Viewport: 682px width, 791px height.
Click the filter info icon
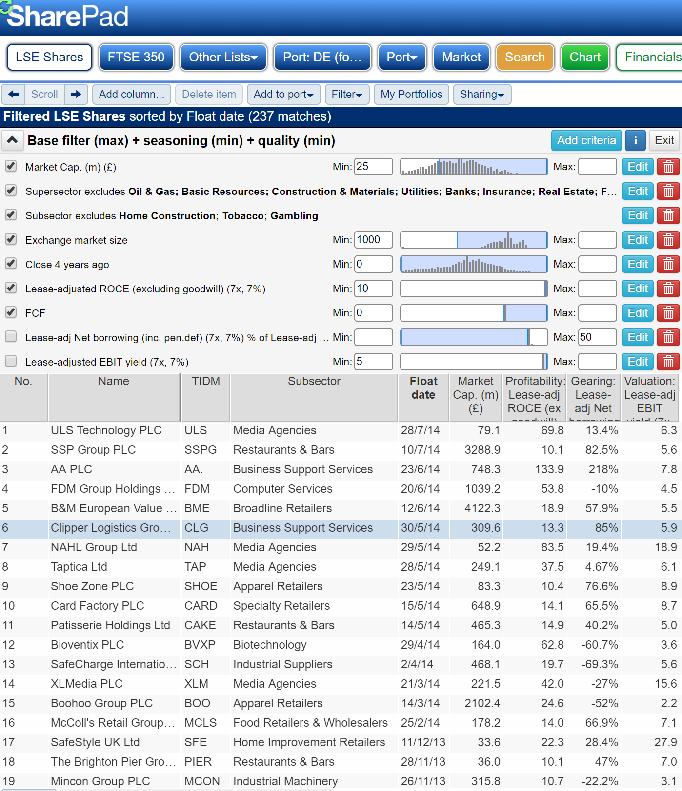(635, 140)
